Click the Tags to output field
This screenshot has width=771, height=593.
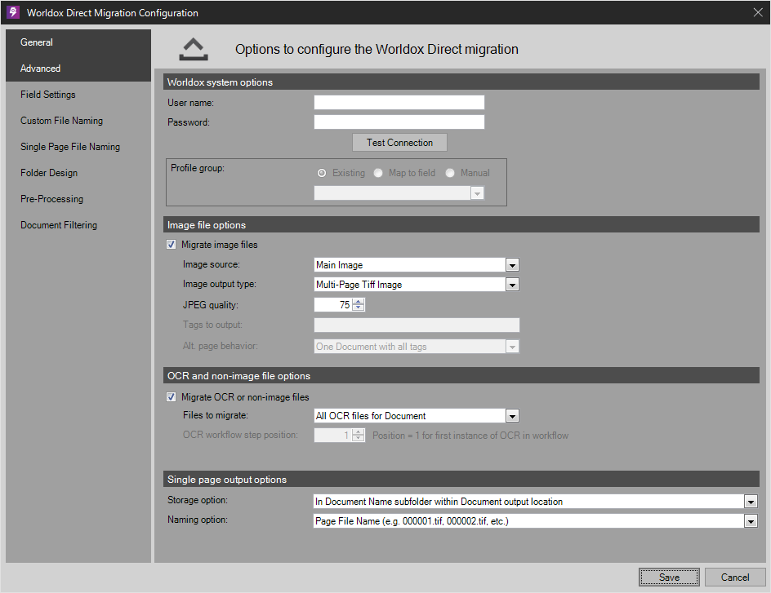pyautogui.click(x=417, y=325)
